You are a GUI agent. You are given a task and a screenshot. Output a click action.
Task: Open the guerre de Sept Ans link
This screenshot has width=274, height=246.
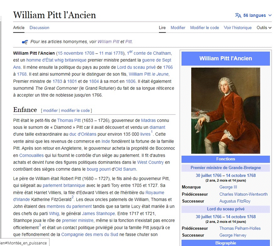pos(156,60)
